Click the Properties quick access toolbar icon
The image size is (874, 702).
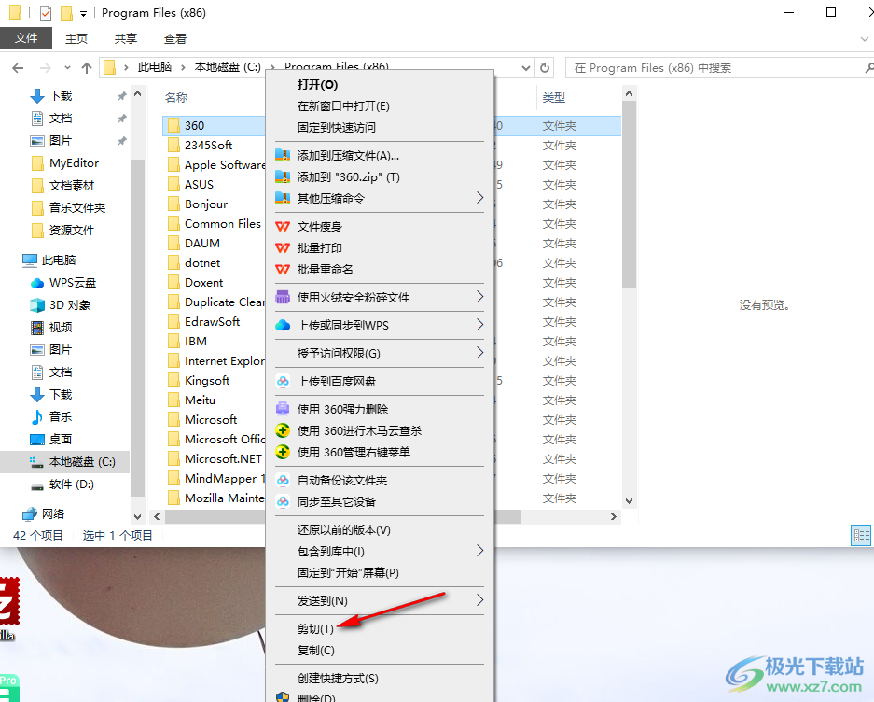pos(46,12)
